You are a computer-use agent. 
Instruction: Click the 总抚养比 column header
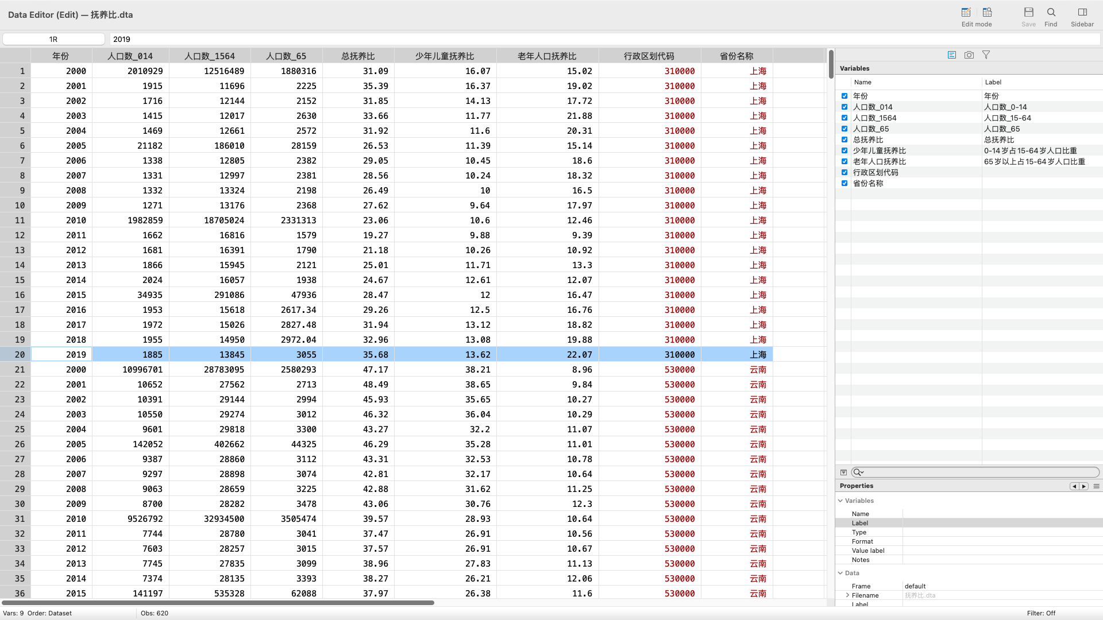[x=358, y=56]
